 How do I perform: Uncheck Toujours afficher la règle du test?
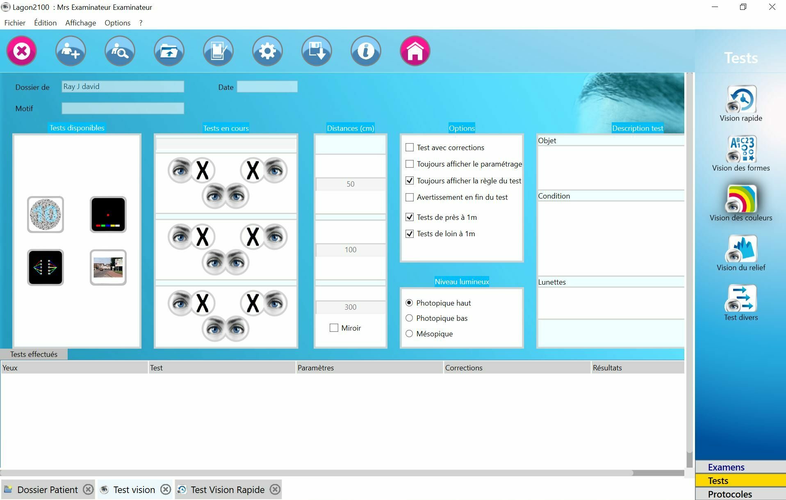click(x=410, y=180)
